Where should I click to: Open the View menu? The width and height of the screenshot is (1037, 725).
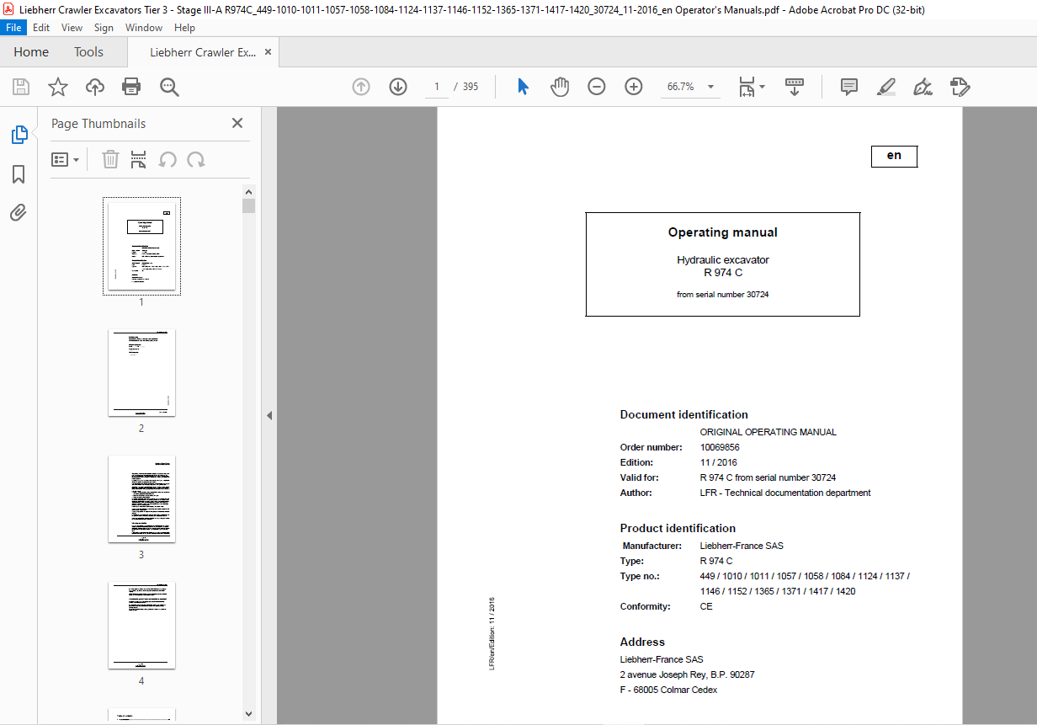(x=72, y=28)
